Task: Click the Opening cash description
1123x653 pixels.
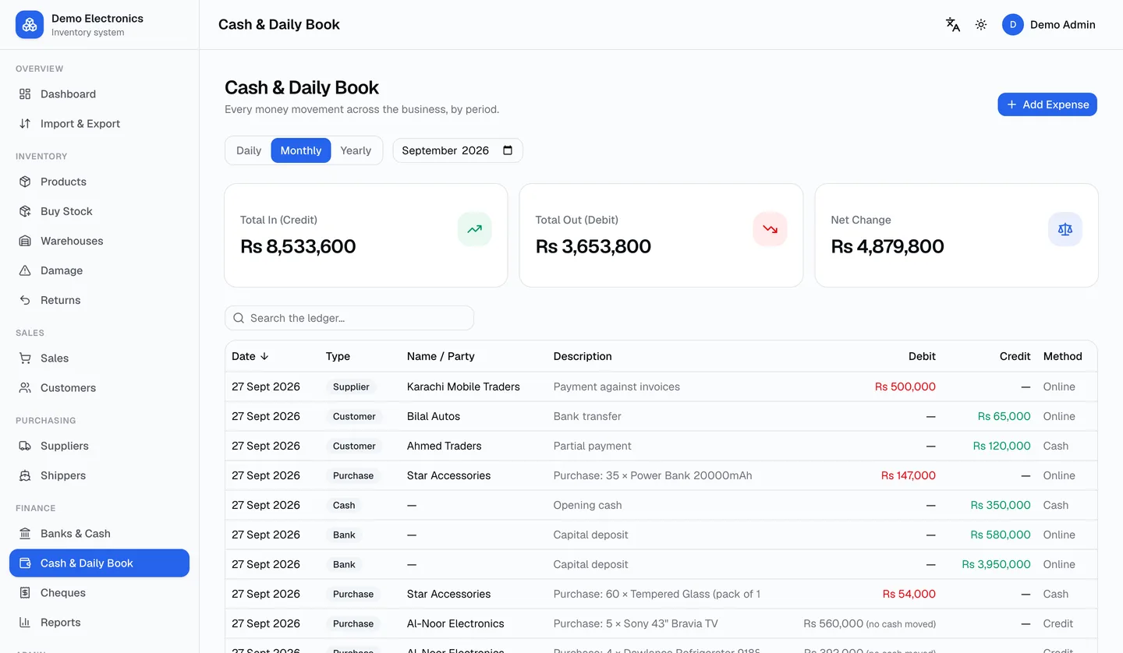Action: 588,505
